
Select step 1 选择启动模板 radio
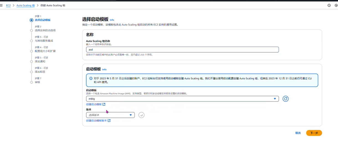point(31,20)
